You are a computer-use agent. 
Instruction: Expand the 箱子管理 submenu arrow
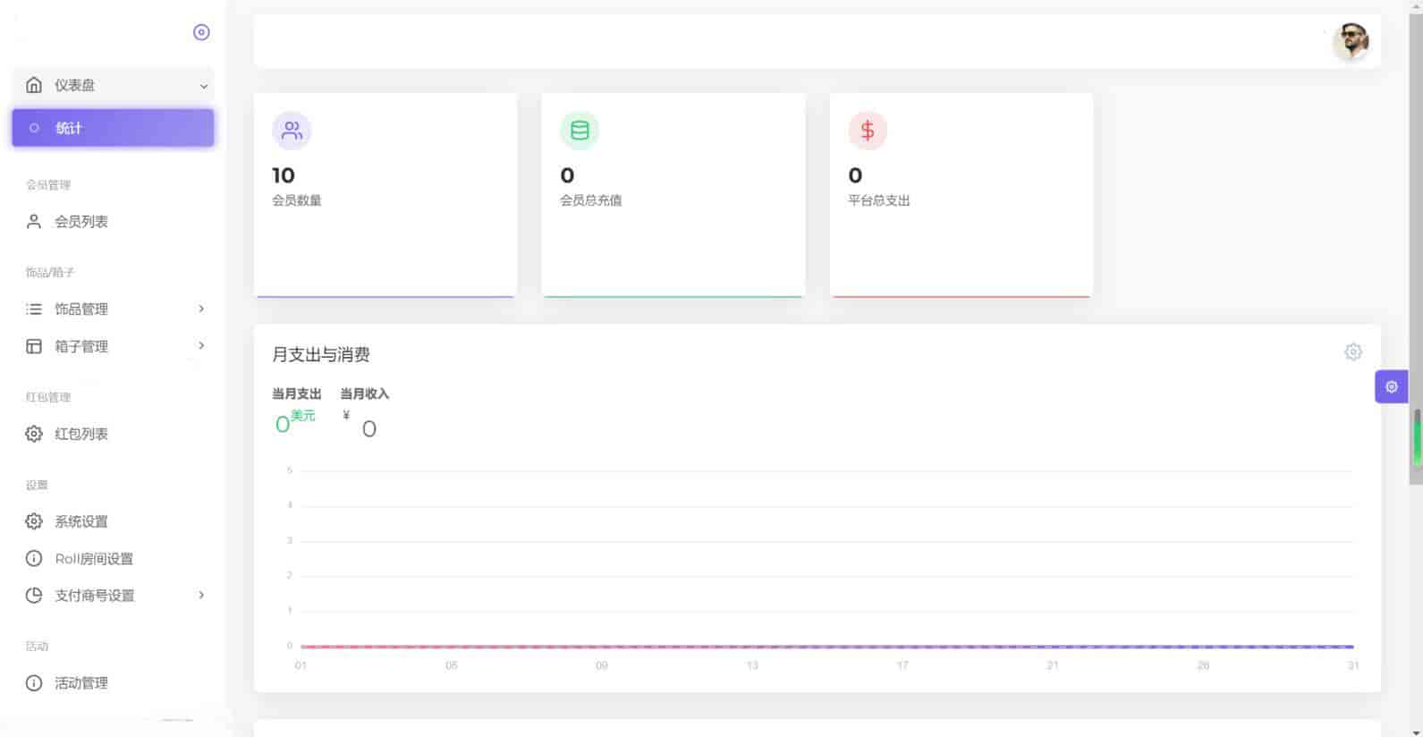point(201,346)
